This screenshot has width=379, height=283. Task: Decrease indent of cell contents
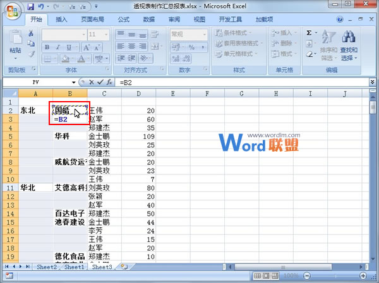tap(121, 58)
